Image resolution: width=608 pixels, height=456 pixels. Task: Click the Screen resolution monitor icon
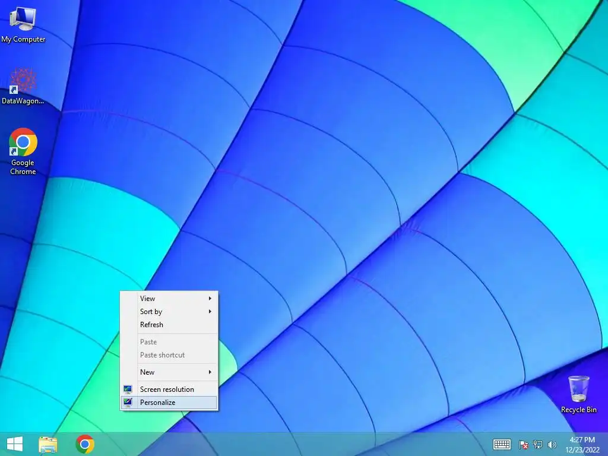coord(128,389)
